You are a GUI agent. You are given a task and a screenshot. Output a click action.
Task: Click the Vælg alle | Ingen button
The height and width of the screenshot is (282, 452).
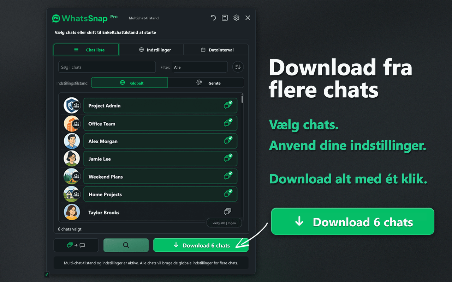[224, 223]
